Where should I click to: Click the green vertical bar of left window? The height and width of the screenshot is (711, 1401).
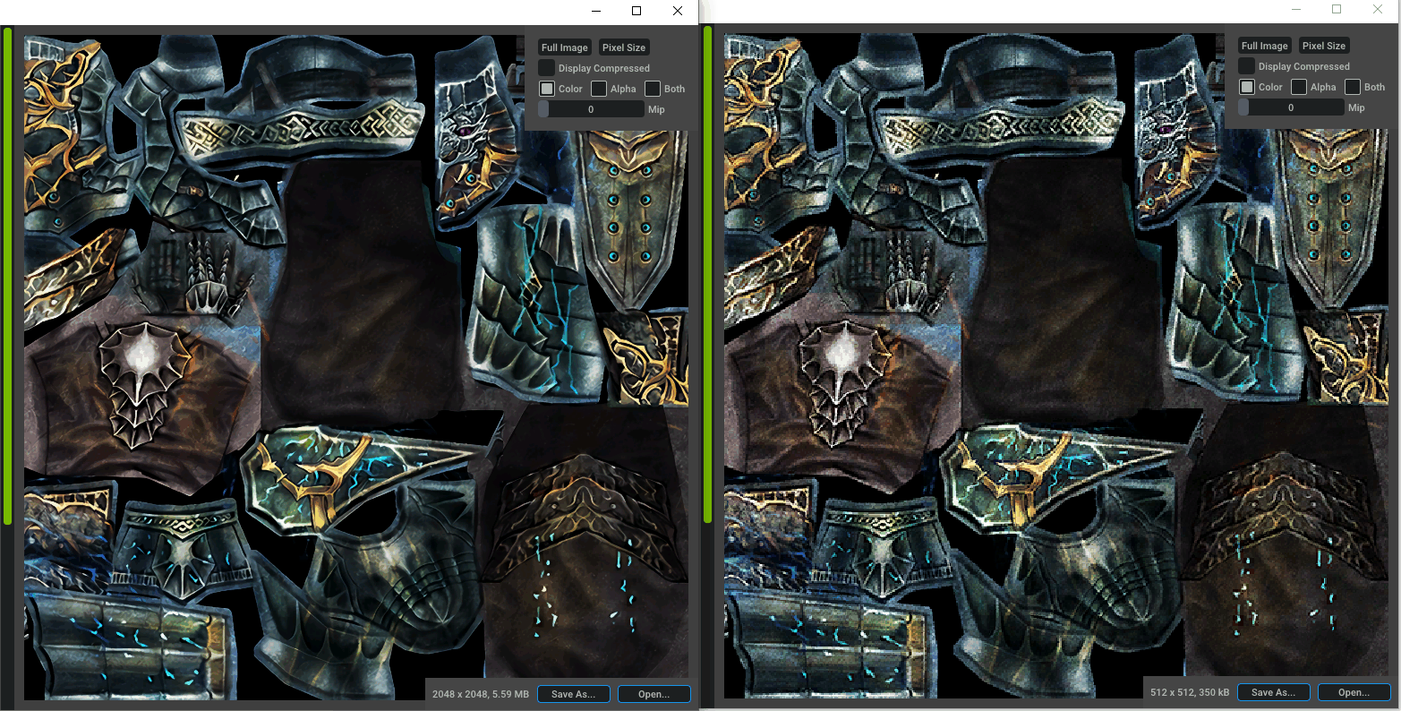(7, 276)
